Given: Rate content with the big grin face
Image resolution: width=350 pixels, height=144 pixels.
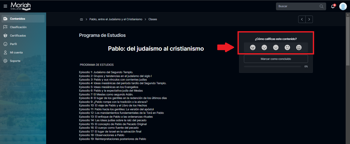Looking at the screenshot, I should coord(299,47).
